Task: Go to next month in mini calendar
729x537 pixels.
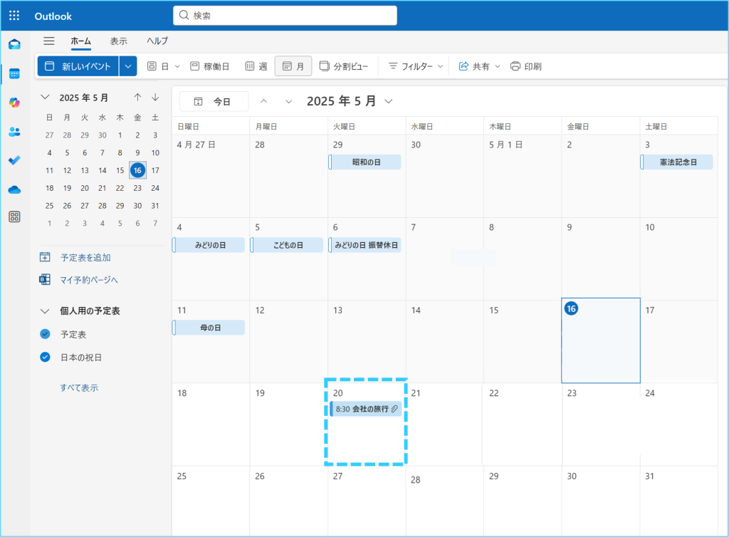Action: [155, 97]
